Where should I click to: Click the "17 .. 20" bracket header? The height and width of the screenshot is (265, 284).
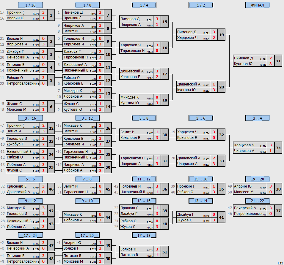[x=87, y=235]
